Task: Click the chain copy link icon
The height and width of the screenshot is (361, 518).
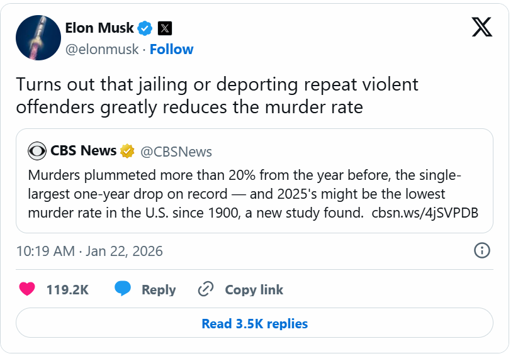Action: (206, 289)
